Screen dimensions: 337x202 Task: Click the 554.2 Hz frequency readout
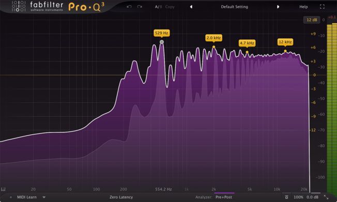(163, 189)
